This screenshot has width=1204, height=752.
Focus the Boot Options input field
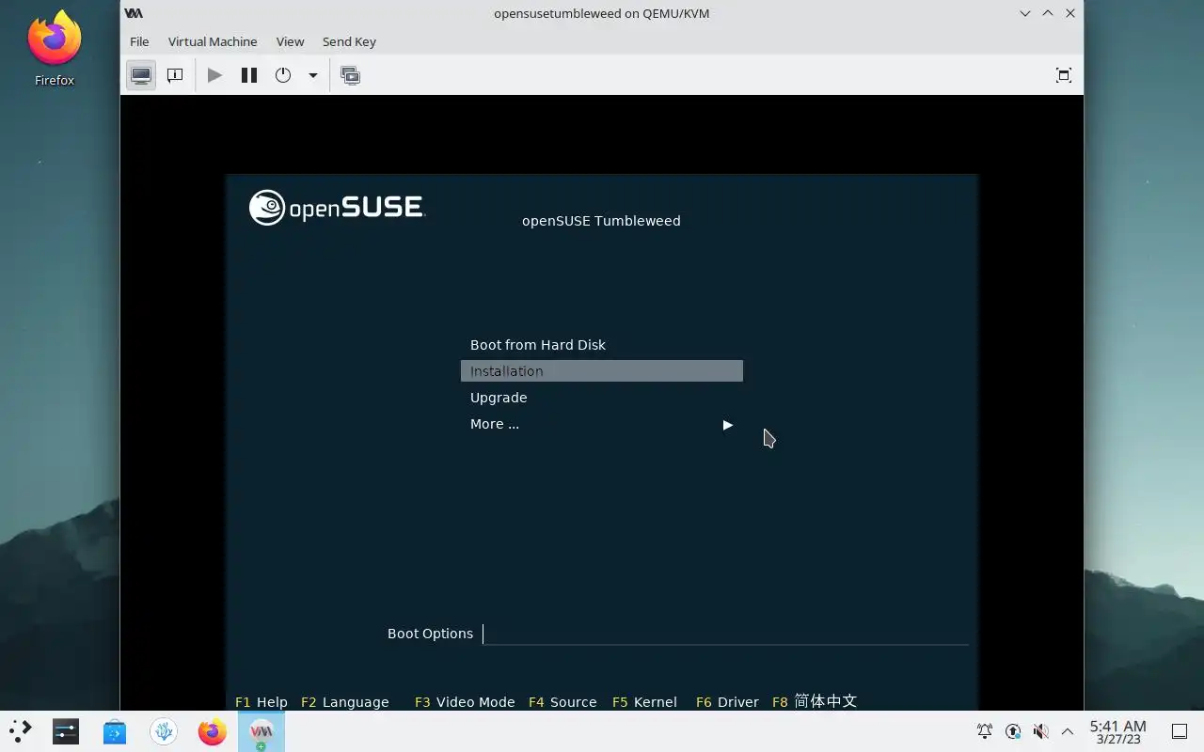coord(725,634)
